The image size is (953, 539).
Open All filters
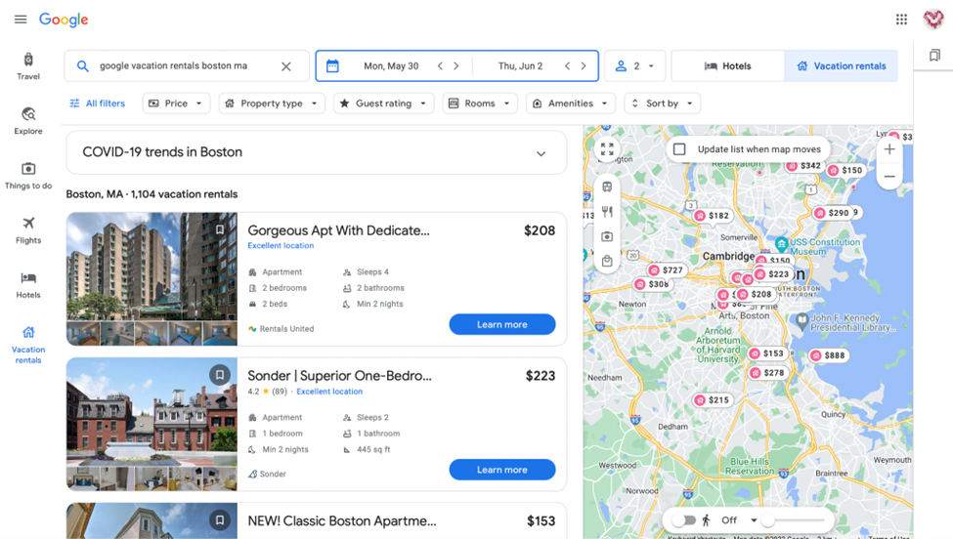pos(97,104)
